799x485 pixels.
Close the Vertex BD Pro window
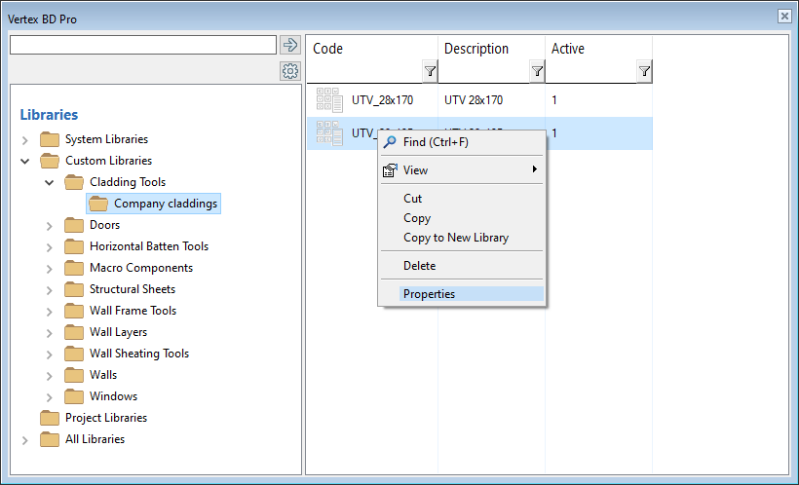point(783,17)
